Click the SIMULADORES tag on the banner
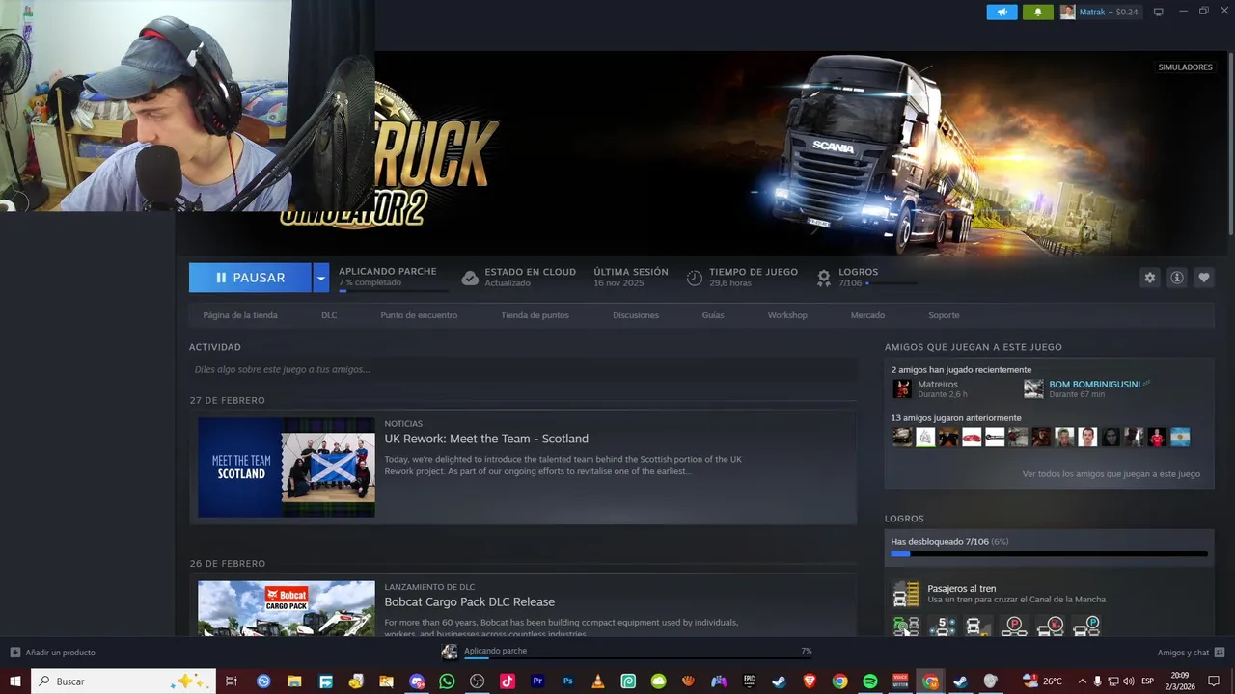Screen dimensions: 1235x694 click(1185, 67)
